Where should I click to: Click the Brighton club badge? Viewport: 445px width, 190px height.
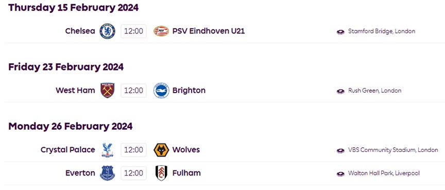(x=161, y=91)
